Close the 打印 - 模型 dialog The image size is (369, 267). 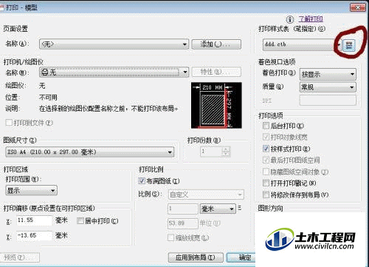click(358, 7)
